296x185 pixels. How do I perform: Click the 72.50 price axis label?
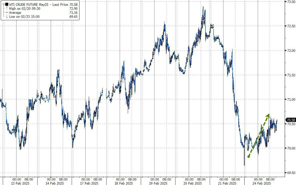point(291,26)
